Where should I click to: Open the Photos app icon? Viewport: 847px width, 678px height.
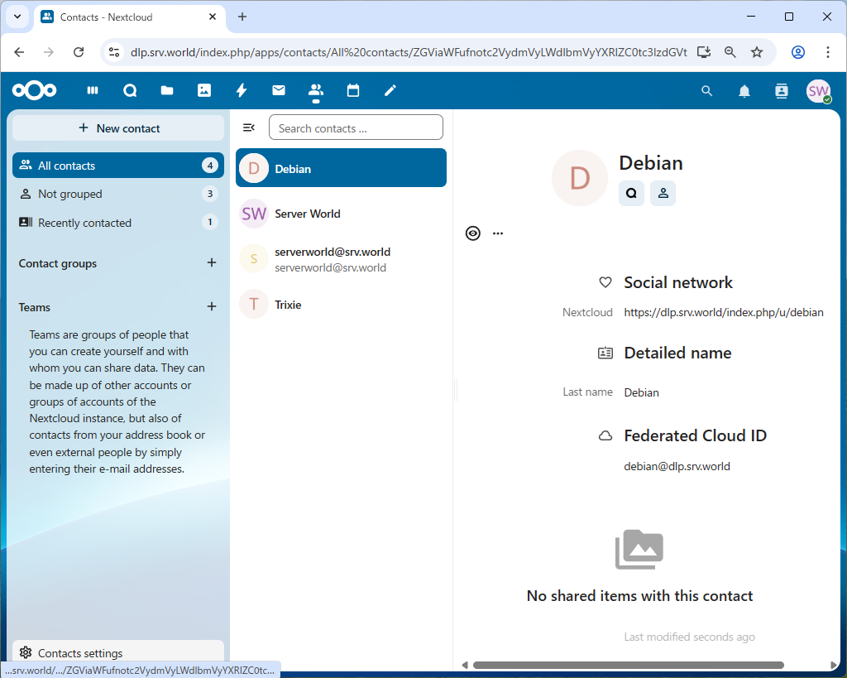coord(204,91)
